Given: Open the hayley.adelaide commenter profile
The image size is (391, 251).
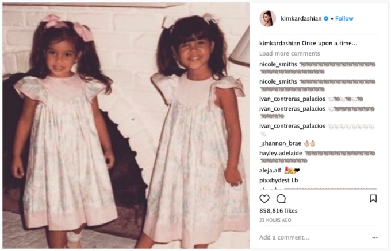Looking at the screenshot, I should pyautogui.click(x=281, y=154).
